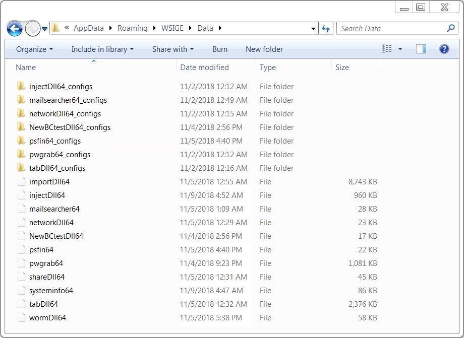Viewport: 464px width, 338px height.
Task: Select the injectDll64 file icon
Action: 21,195
